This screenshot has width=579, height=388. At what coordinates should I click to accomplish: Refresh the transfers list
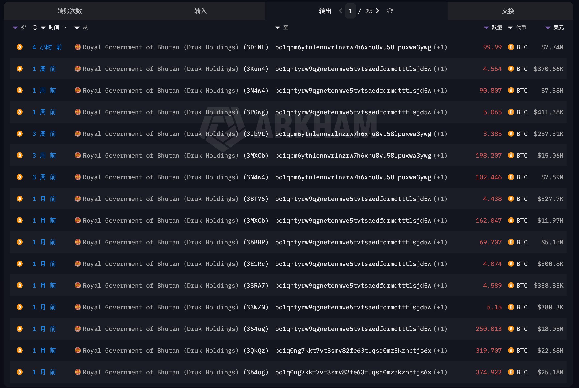point(390,11)
